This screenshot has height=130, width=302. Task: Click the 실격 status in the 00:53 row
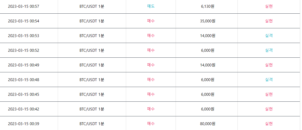269,36
